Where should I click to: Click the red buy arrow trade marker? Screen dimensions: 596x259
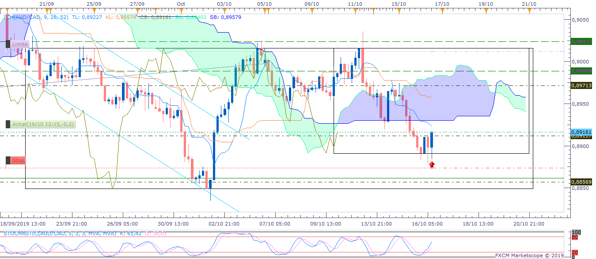coord(432,164)
